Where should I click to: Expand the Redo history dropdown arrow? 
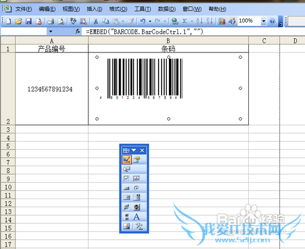[x=165, y=21]
